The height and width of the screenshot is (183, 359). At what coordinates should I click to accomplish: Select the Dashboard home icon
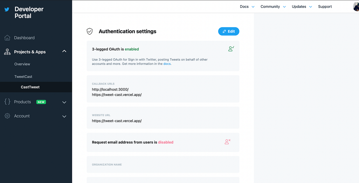(x=7, y=37)
